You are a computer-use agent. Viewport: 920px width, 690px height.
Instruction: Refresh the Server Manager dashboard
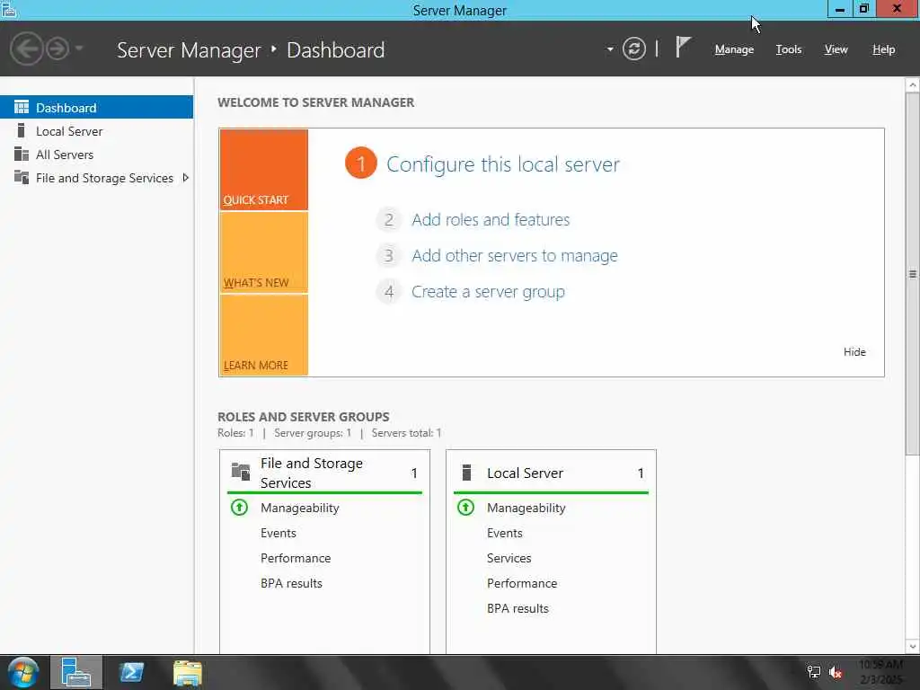click(633, 49)
